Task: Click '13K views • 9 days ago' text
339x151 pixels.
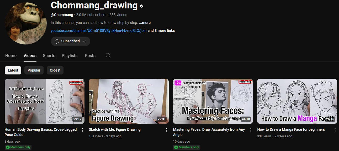Action: click(x=105, y=136)
